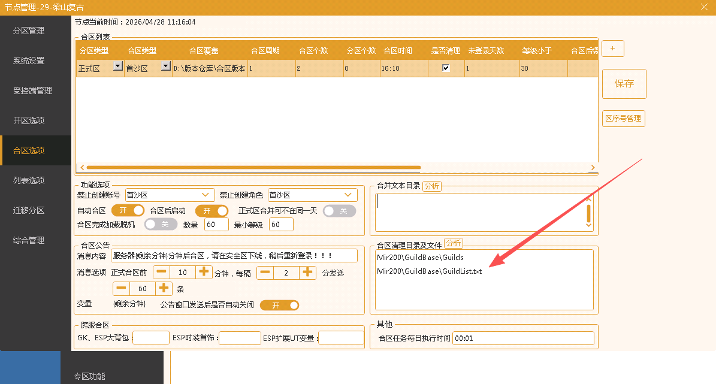Open the 禁止创建角色 dropdown
Viewport: 716px width, 384px height.
(312, 195)
